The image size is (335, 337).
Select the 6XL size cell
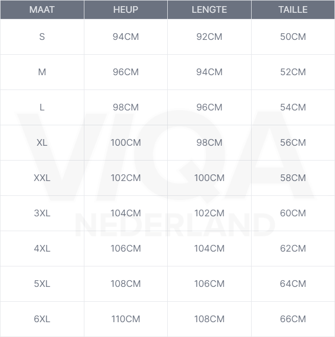42,319
